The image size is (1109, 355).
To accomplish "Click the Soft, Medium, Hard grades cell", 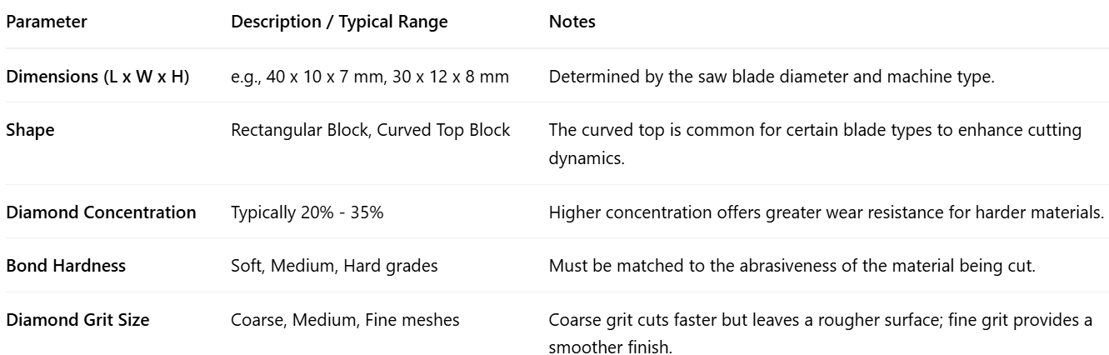I will 322,266.
